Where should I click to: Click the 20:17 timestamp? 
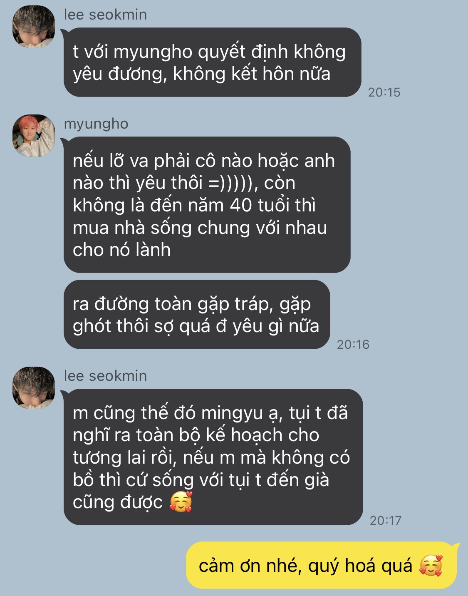tap(386, 520)
